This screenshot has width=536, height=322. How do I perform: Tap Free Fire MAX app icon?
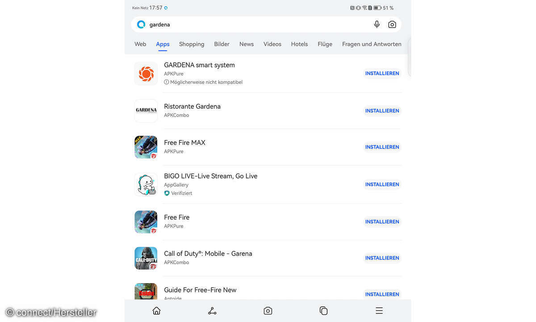[x=146, y=147]
